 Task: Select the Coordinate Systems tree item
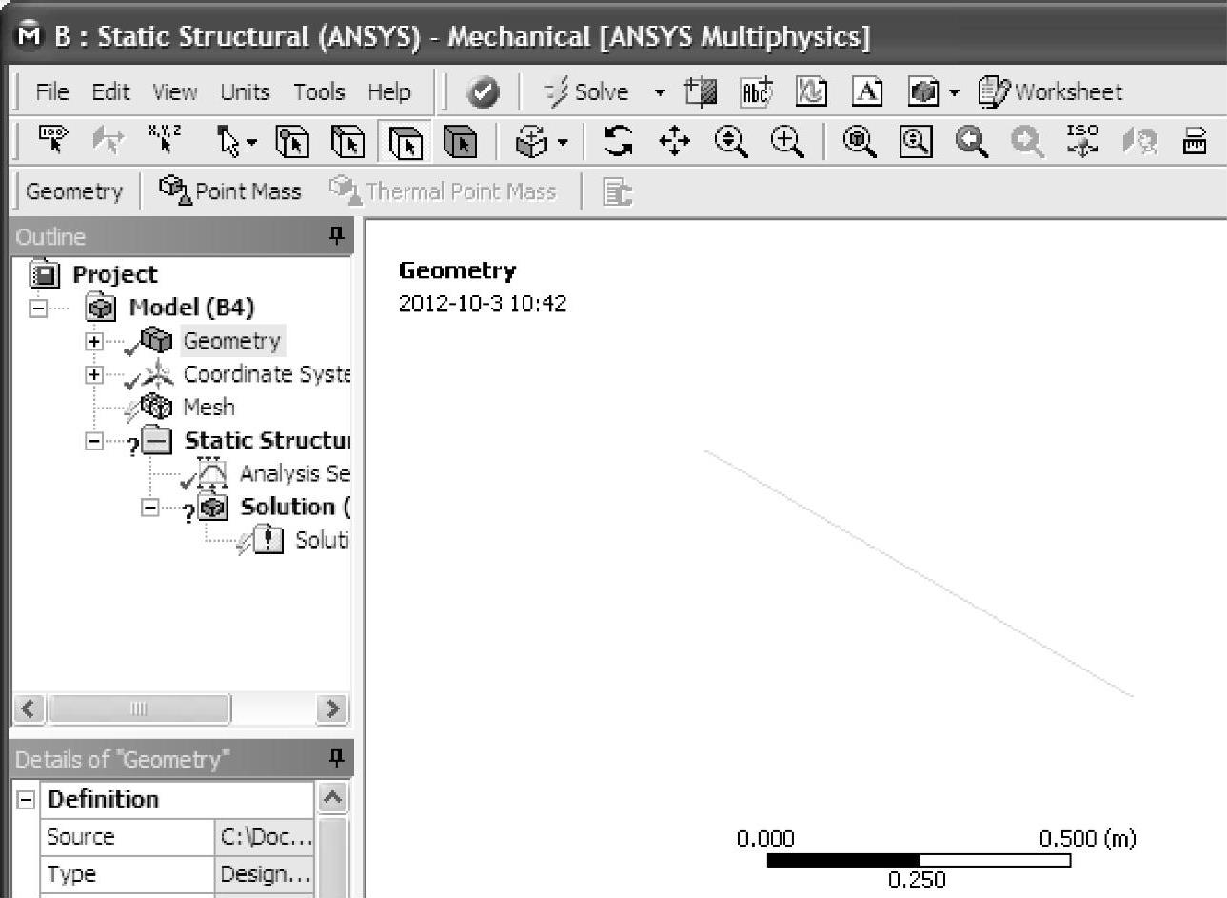tap(267, 374)
